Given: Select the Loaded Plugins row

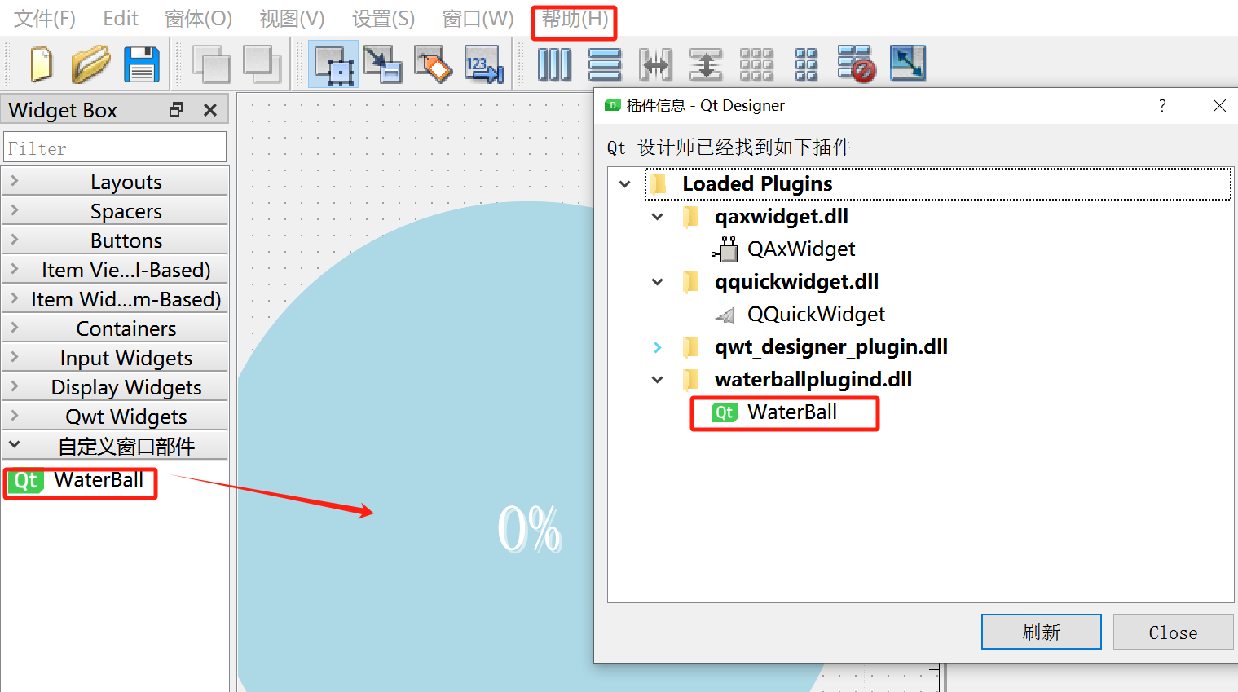Looking at the screenshot, I should click(938, 184).
